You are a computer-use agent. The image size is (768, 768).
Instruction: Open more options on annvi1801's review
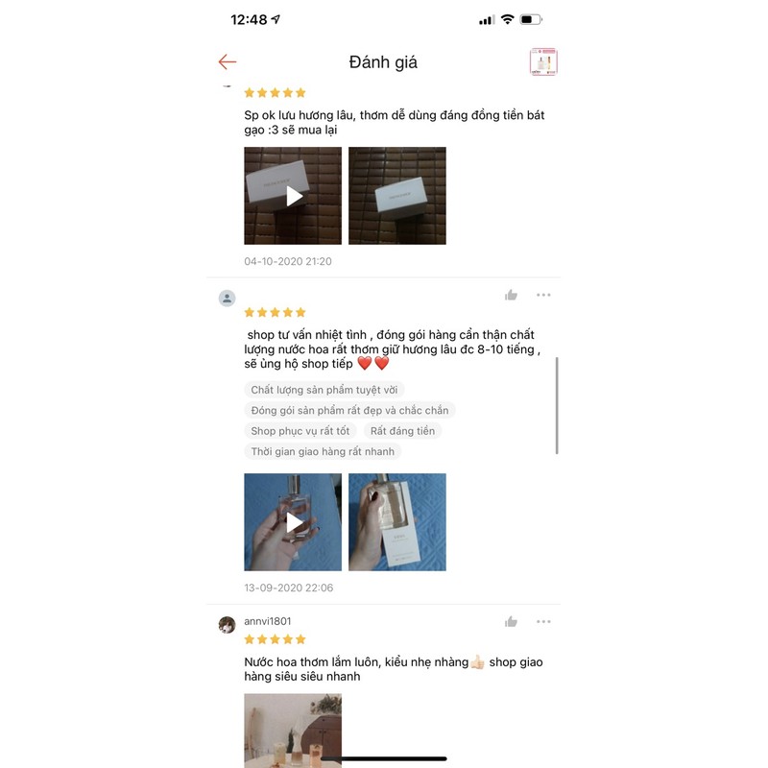pos(543,621)
